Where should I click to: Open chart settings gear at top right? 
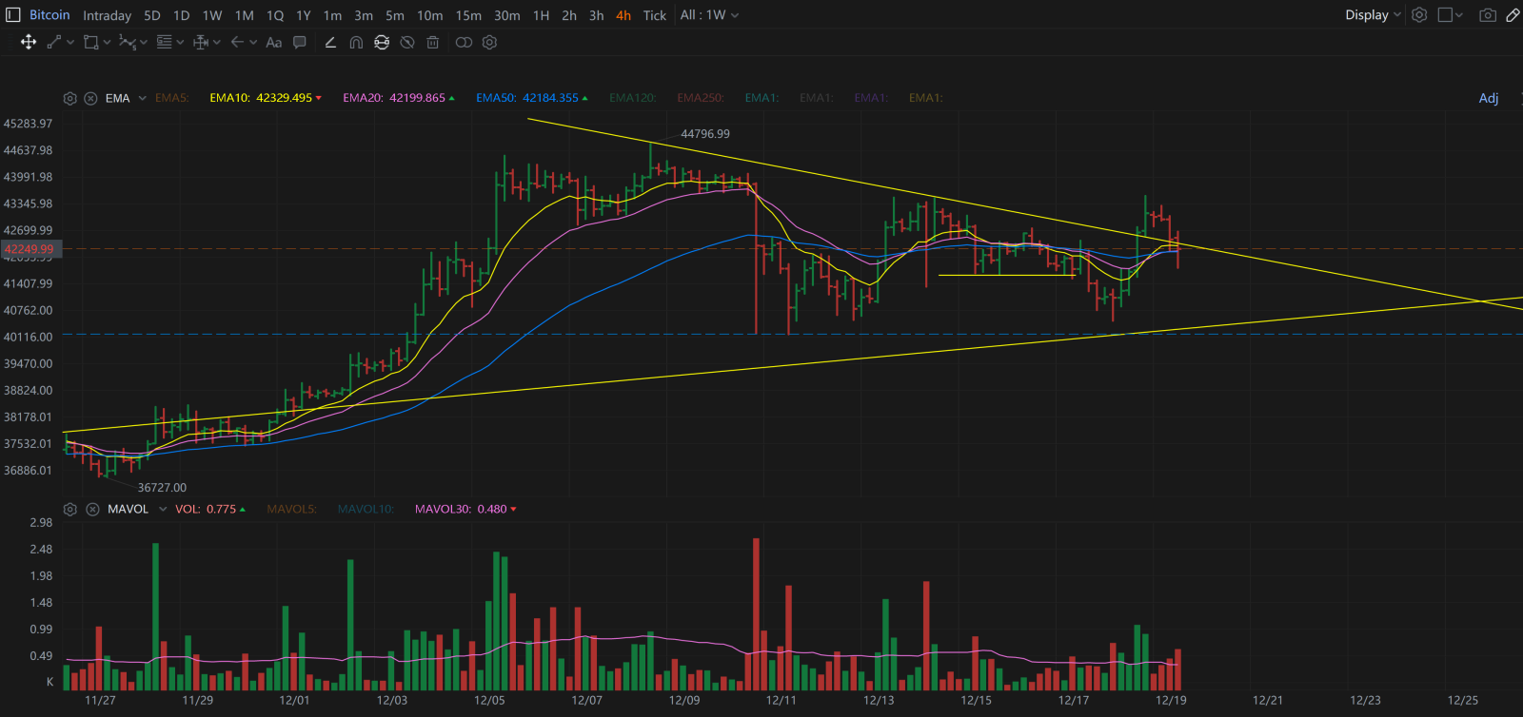pos(1419,14)
